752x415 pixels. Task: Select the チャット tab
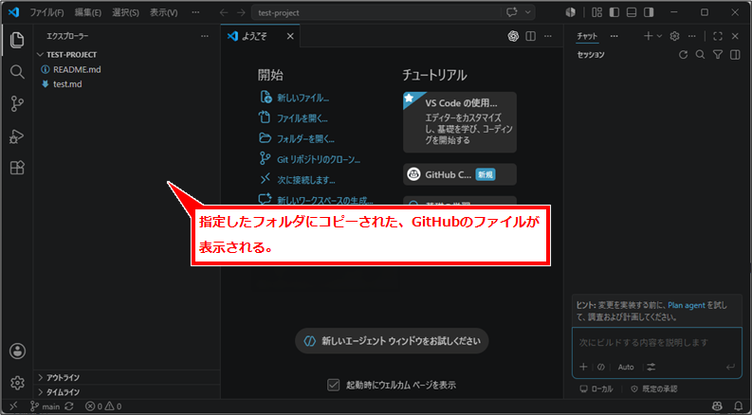587,36
